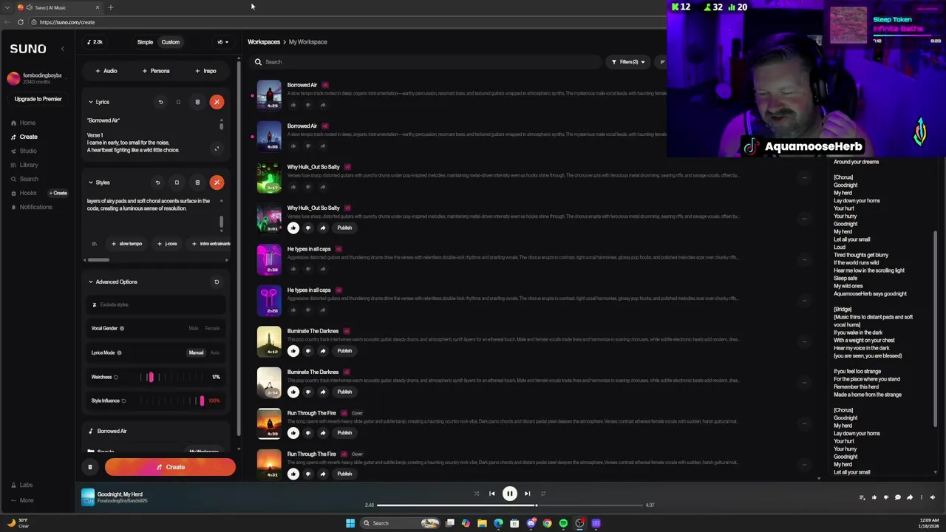Open the style library icon beside slow tempo
Screen dimensions: 946x532
pyautogui.click(x=94, y=244)
